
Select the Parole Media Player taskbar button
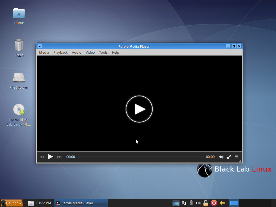click(81, 203)
